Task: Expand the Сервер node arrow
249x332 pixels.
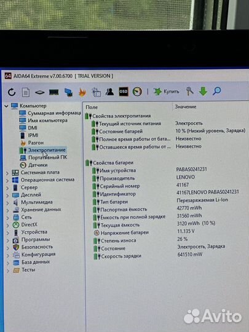Action: (x=7, y=188)
